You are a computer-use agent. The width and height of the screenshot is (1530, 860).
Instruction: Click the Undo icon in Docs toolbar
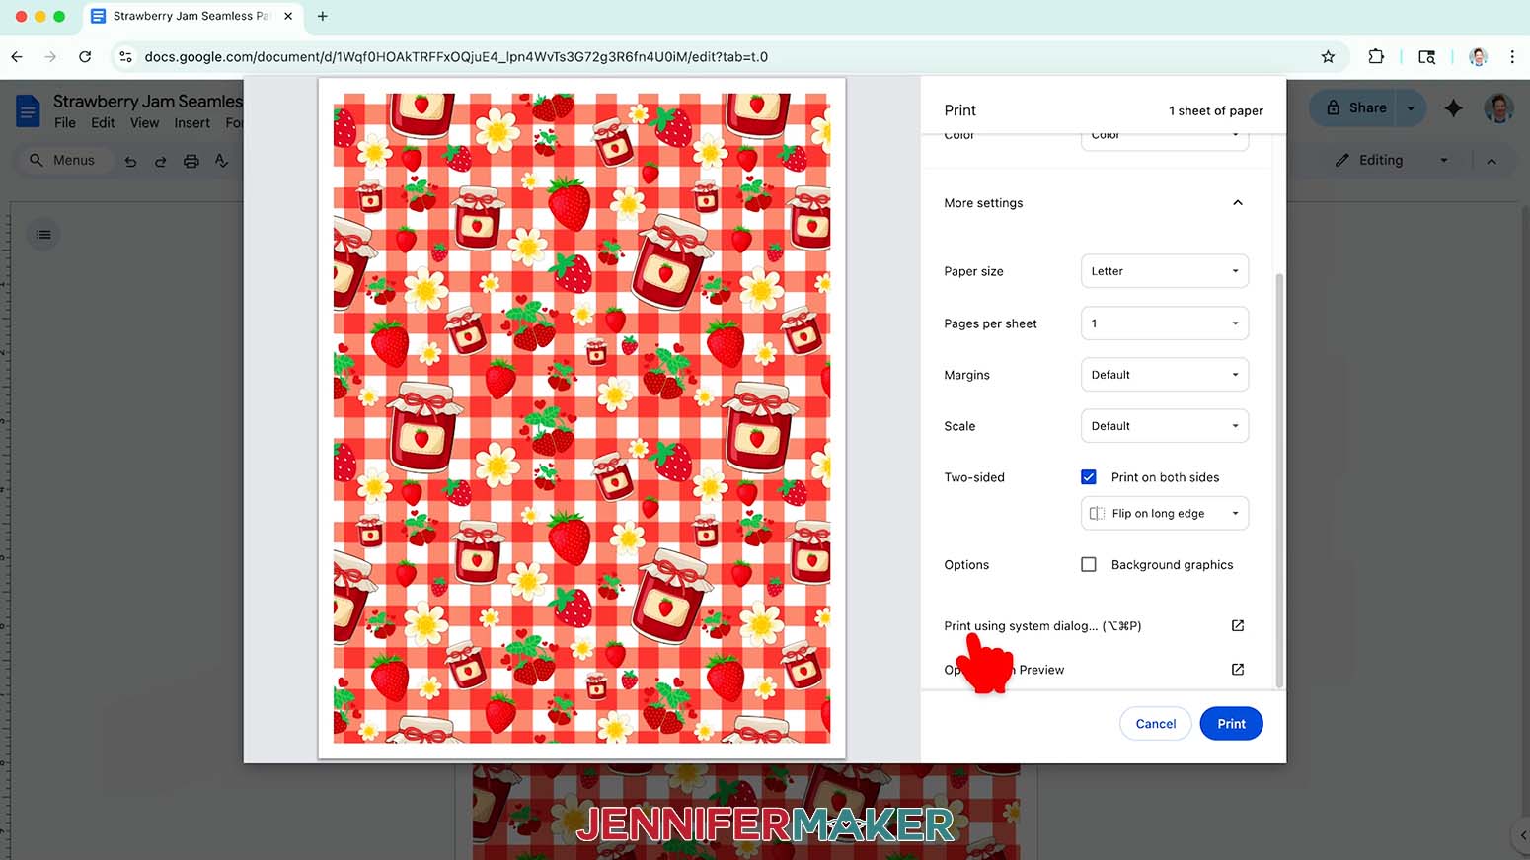pos(130,161)
